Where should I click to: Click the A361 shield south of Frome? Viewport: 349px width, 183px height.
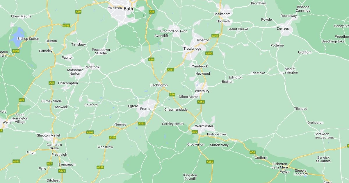point(141,123)
